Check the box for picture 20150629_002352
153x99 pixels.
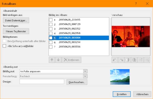[51, 29]
